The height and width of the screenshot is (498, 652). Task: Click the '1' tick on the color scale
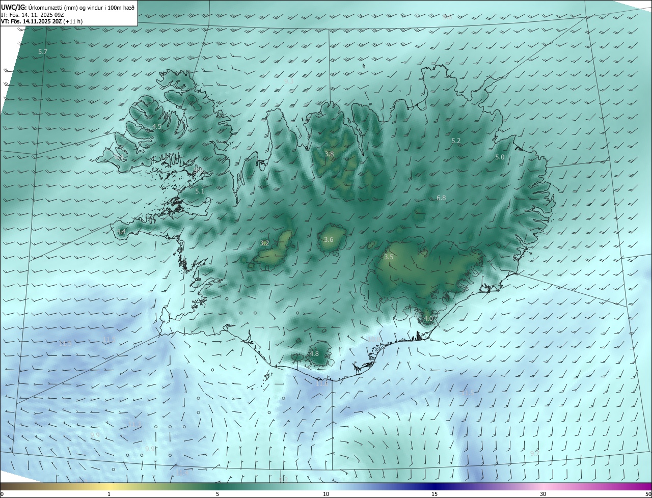tap(109, 494)
